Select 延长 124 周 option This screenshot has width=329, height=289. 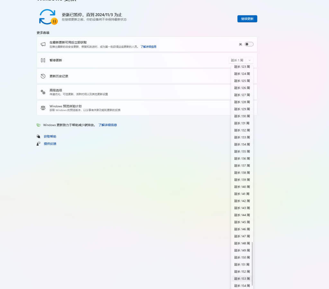pos(242,74)
